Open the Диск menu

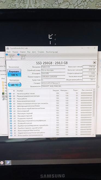[x=34, y=52]
